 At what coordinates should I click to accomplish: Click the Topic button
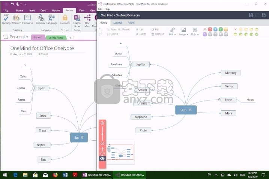[x=111, y=30]
